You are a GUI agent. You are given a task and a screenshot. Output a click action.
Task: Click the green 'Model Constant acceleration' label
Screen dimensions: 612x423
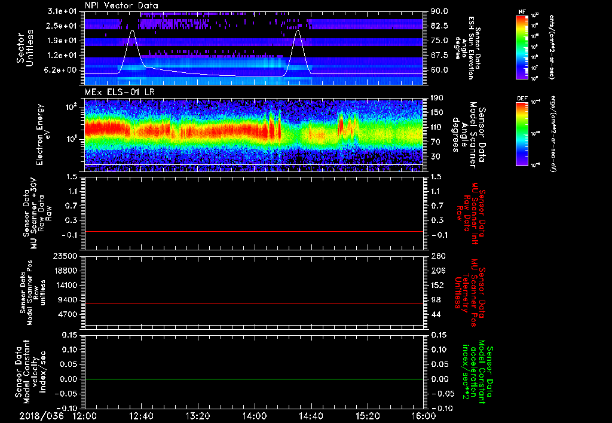click(478, 373)
